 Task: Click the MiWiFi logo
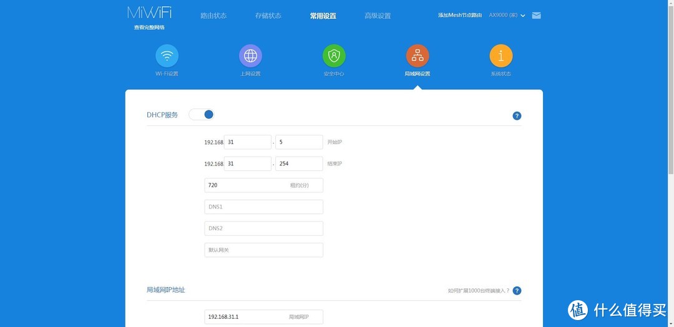[149, 12]
